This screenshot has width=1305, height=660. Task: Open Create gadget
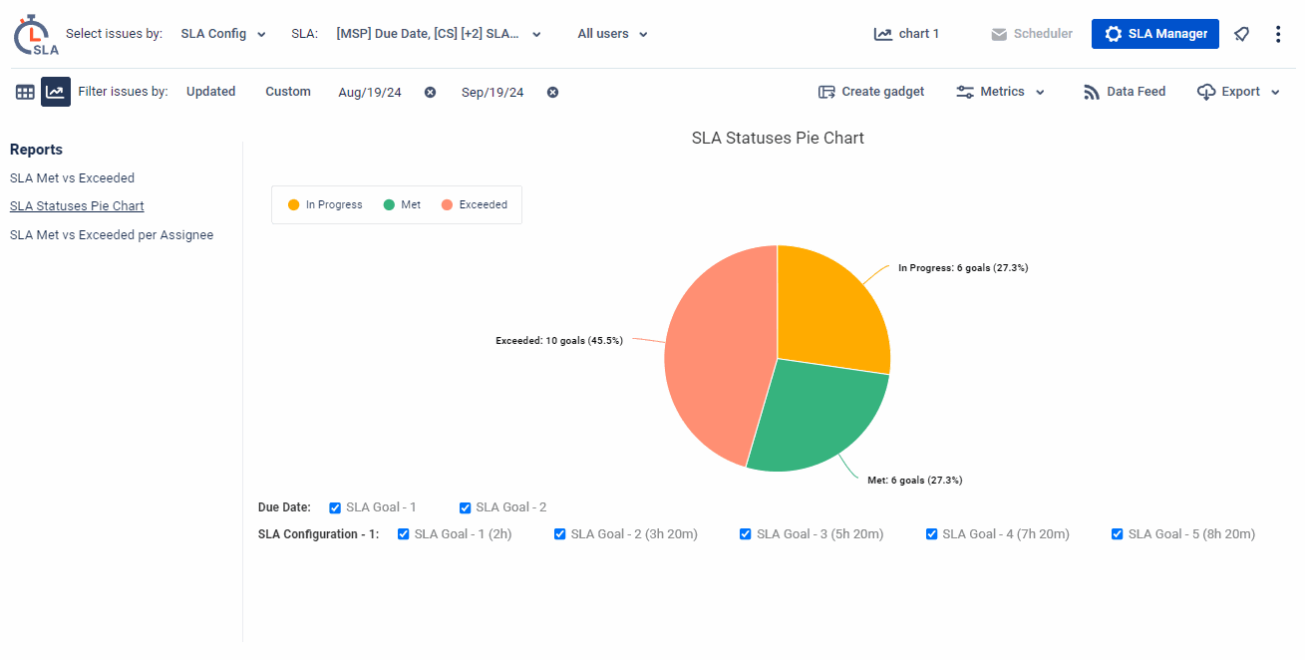pos(870,91)
